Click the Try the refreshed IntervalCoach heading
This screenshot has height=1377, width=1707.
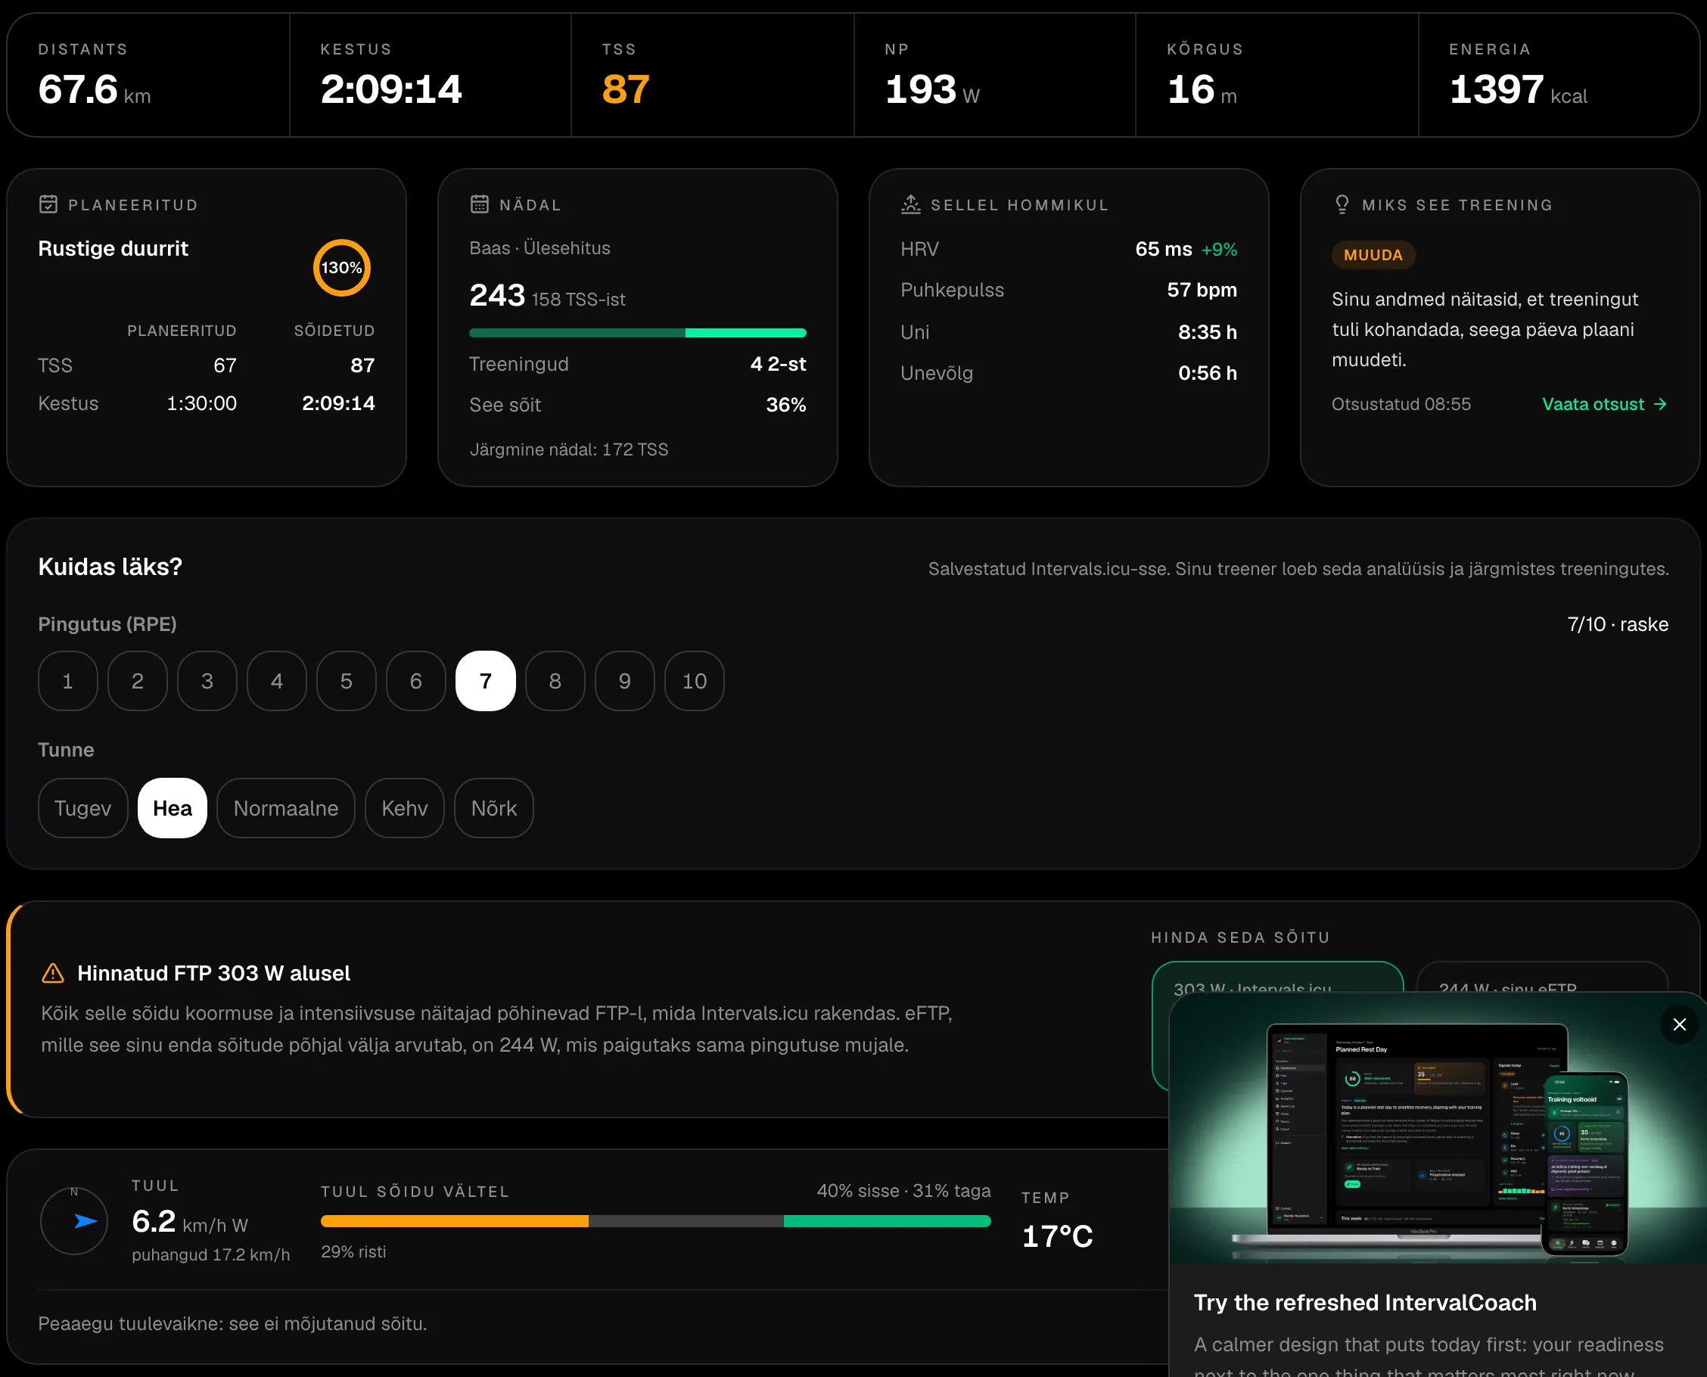click(1365, 1302)
